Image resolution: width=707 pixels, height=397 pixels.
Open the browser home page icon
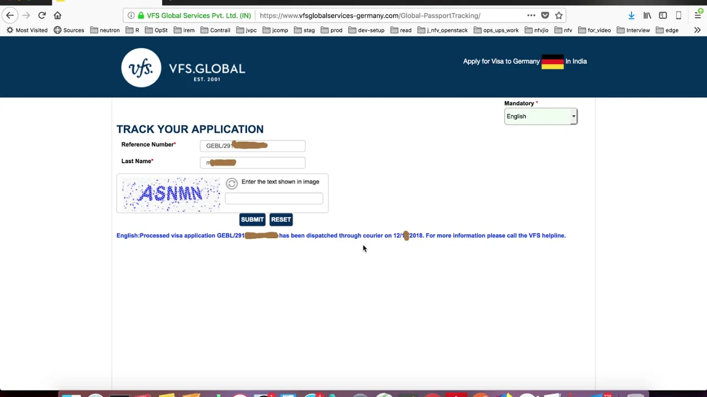57,15
